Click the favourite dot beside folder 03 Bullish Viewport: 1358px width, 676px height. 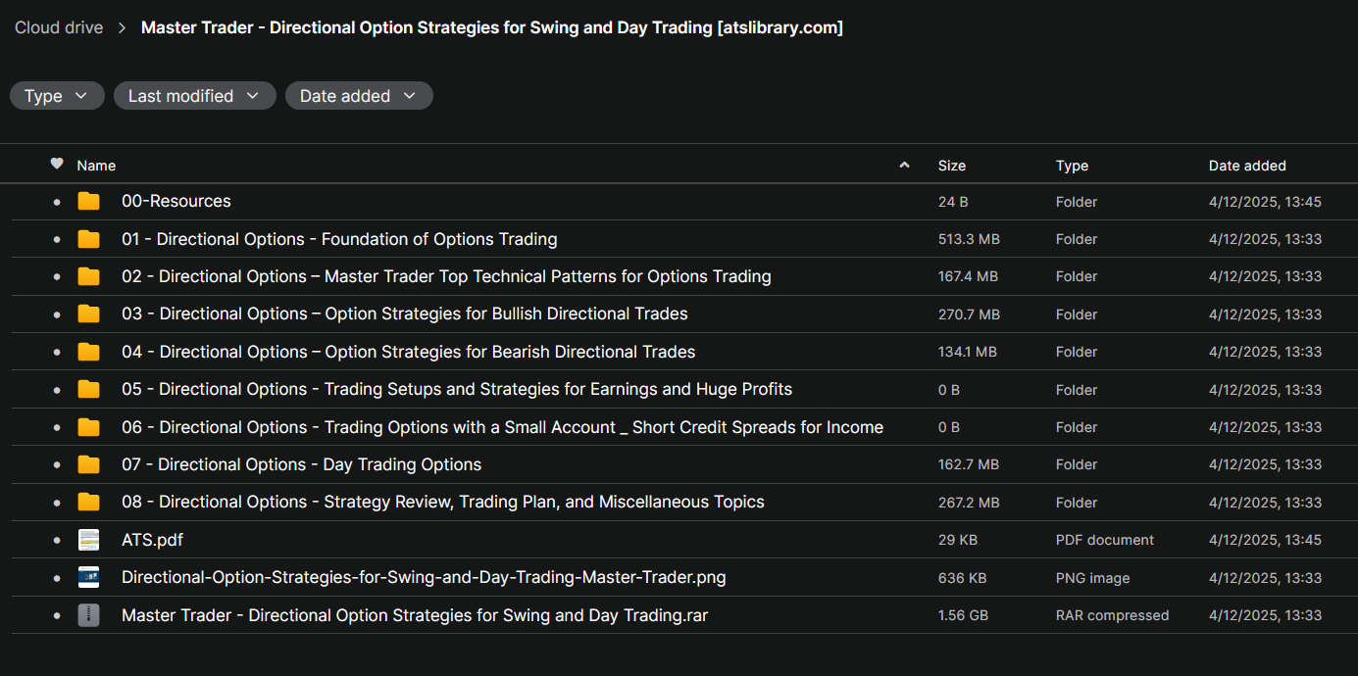point(57,314)
